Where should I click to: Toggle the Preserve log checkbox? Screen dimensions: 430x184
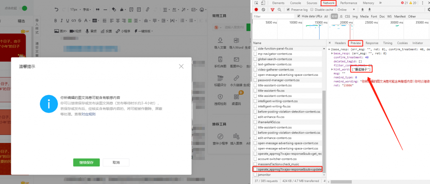pos(288,10)
